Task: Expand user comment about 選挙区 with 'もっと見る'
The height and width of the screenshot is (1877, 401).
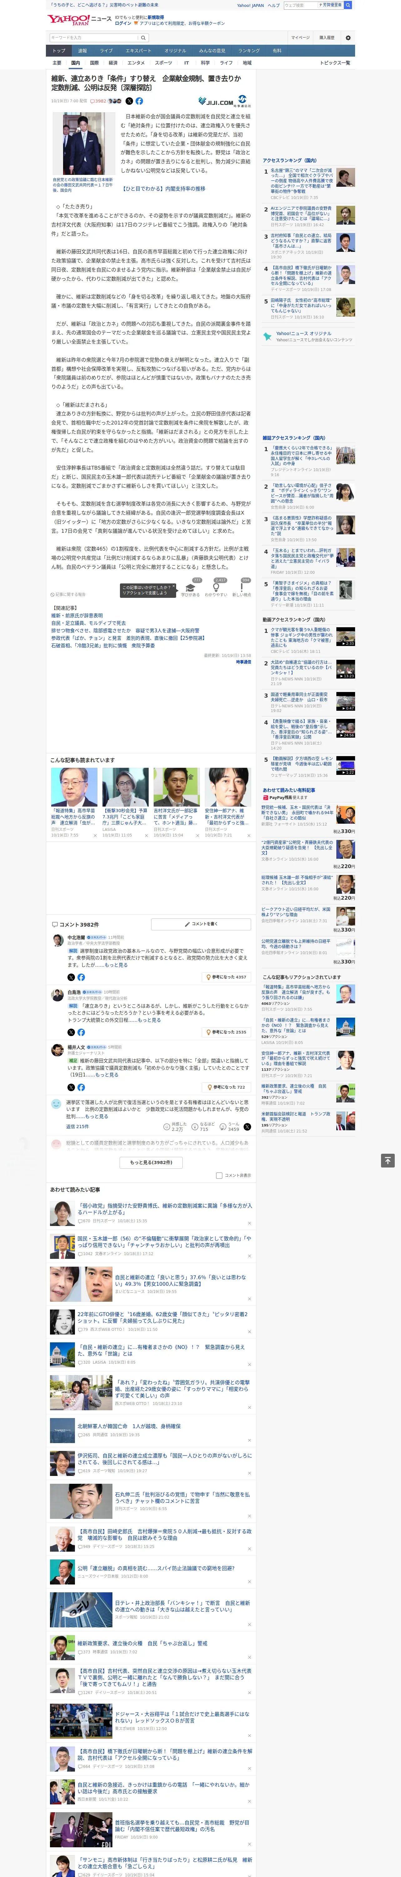Action: click(x=96, y=1116)
